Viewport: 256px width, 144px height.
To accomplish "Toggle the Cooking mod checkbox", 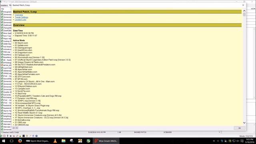I will 2,41.
